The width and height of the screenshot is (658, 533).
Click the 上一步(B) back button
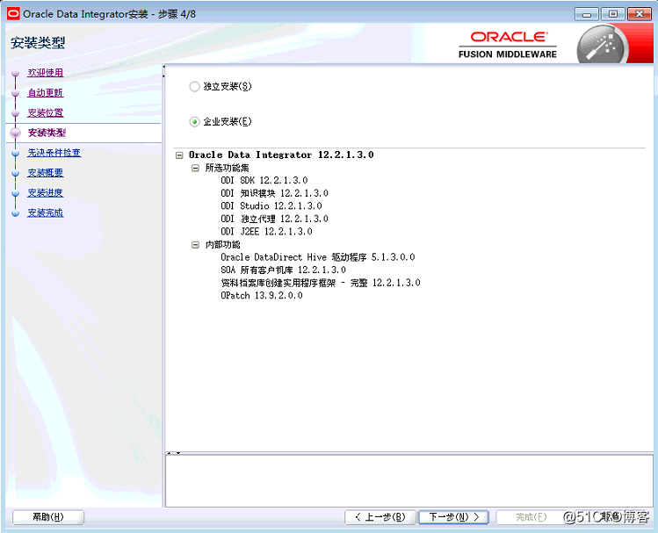[x=380, y=517]
